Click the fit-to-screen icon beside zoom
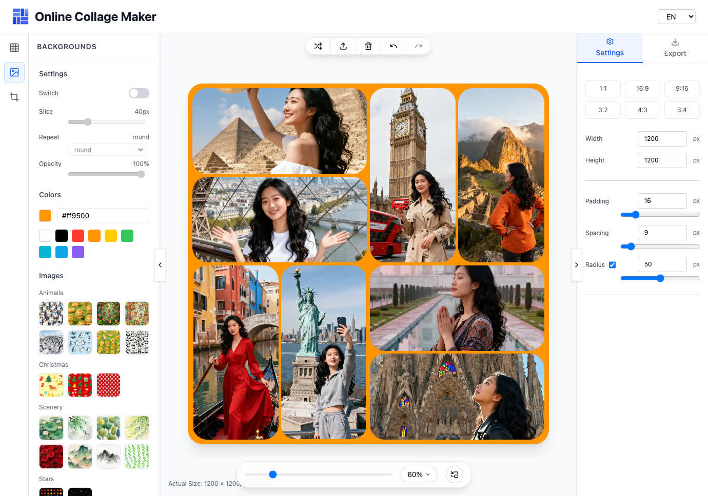Screen dimensions: 708x496 tap(455, 474)
